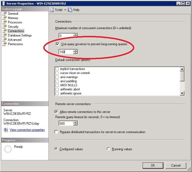This screenshot has width=192, height=172.
Task: Decrease the remote query timeout value
Action: click(x=75, y=125)
